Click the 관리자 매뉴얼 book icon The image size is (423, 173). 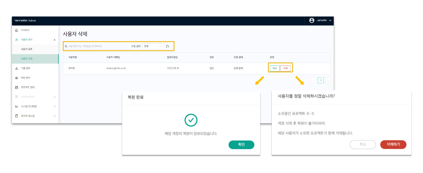point(16,116)
